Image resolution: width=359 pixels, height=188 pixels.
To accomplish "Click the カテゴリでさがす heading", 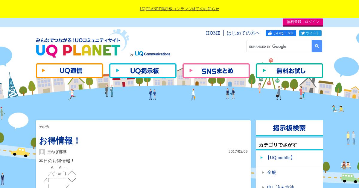I will pyautogui.click(x=278, y=145).
